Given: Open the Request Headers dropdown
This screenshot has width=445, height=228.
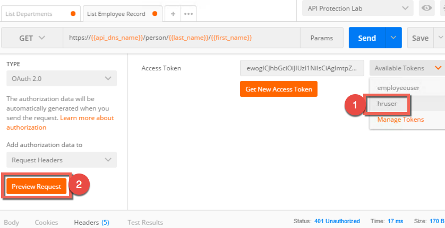Looking at the screenshot, I should 62,160.
